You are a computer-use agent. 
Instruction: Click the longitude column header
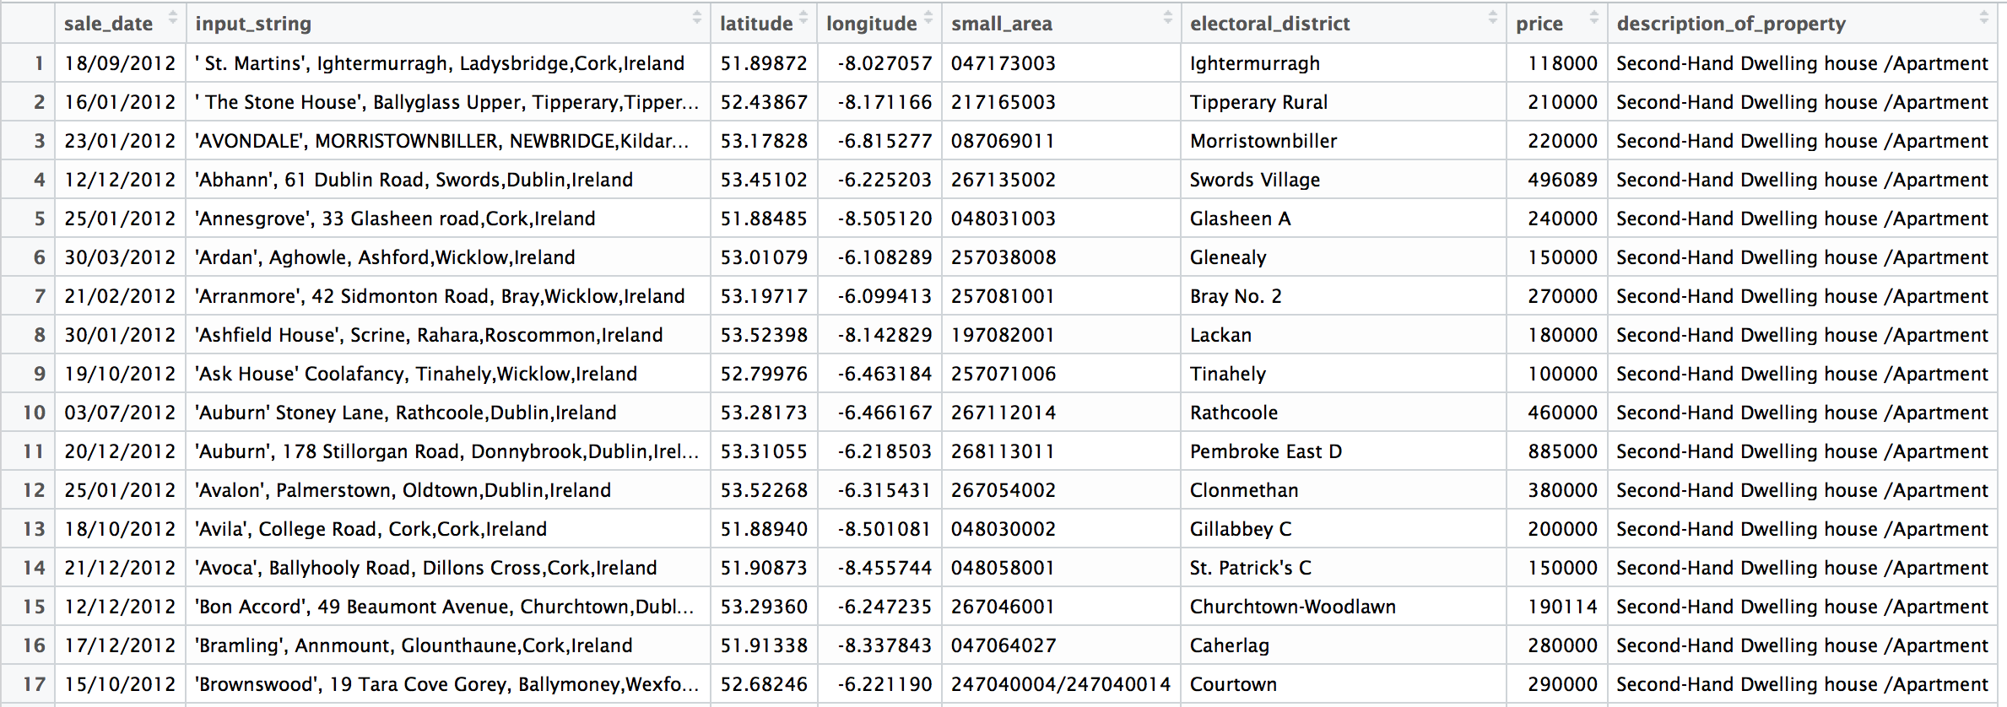tap(879, 24)
